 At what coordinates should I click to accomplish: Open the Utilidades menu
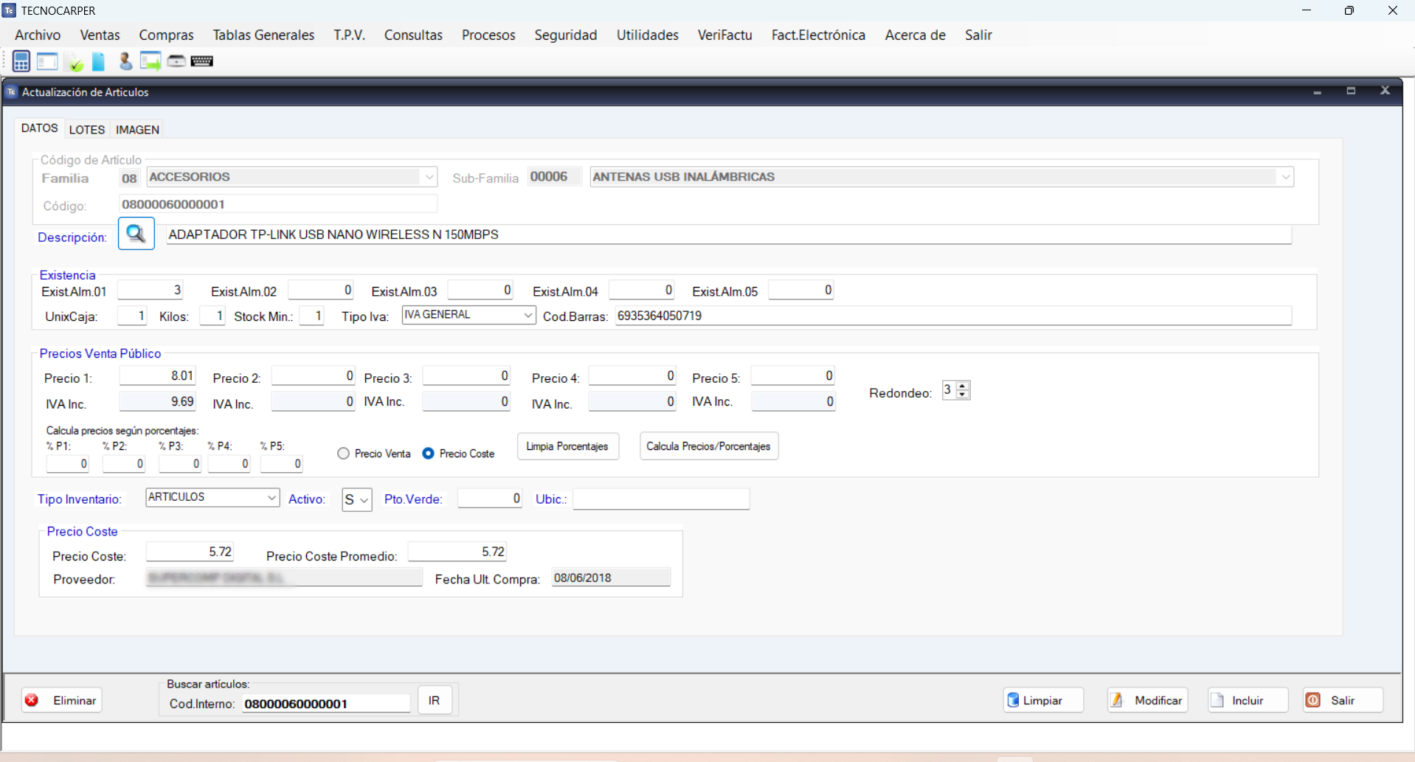647,35
